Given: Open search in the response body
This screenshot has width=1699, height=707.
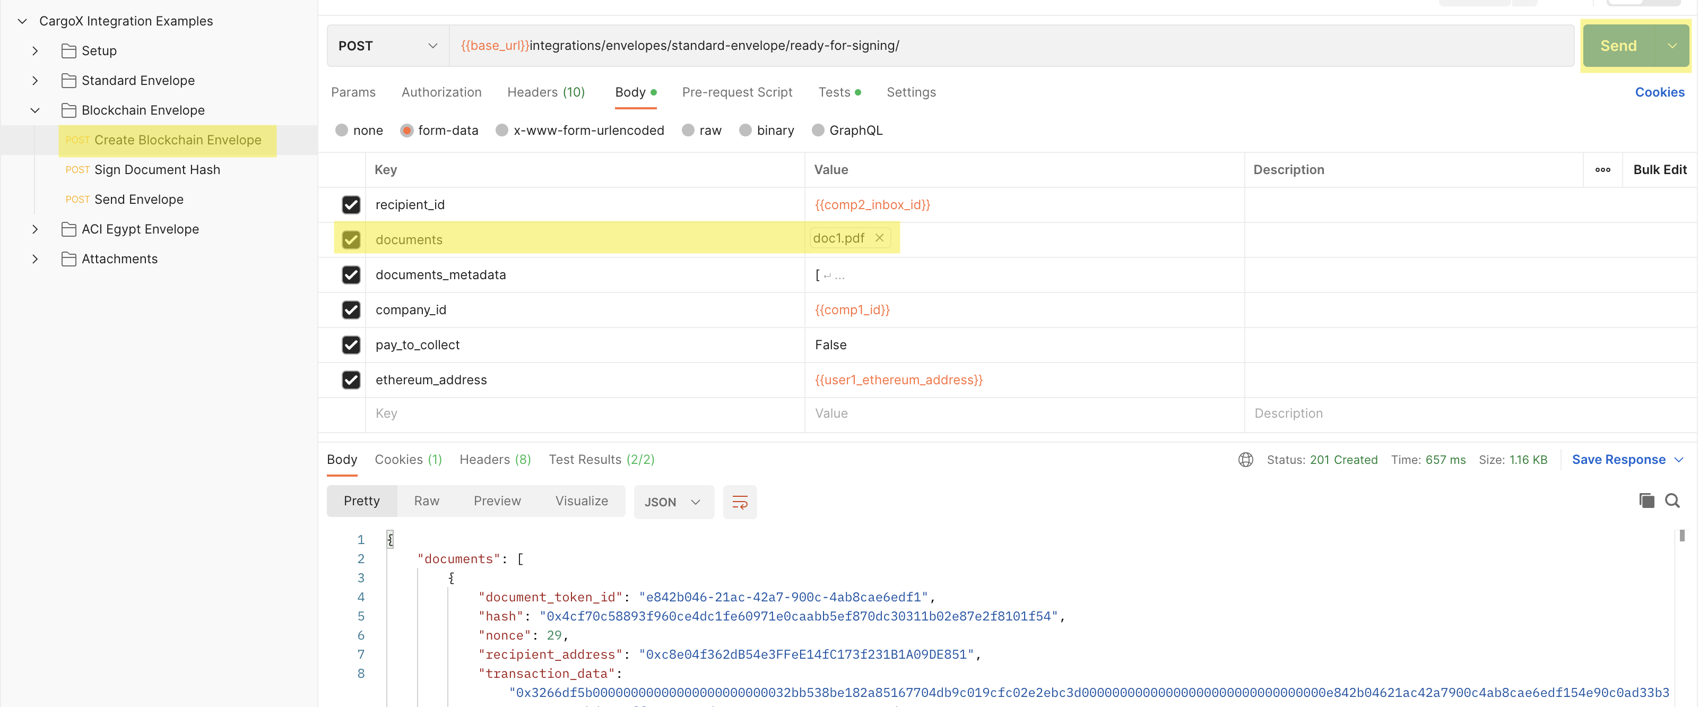Looking at the screenshot, I should pos(1672,501).
